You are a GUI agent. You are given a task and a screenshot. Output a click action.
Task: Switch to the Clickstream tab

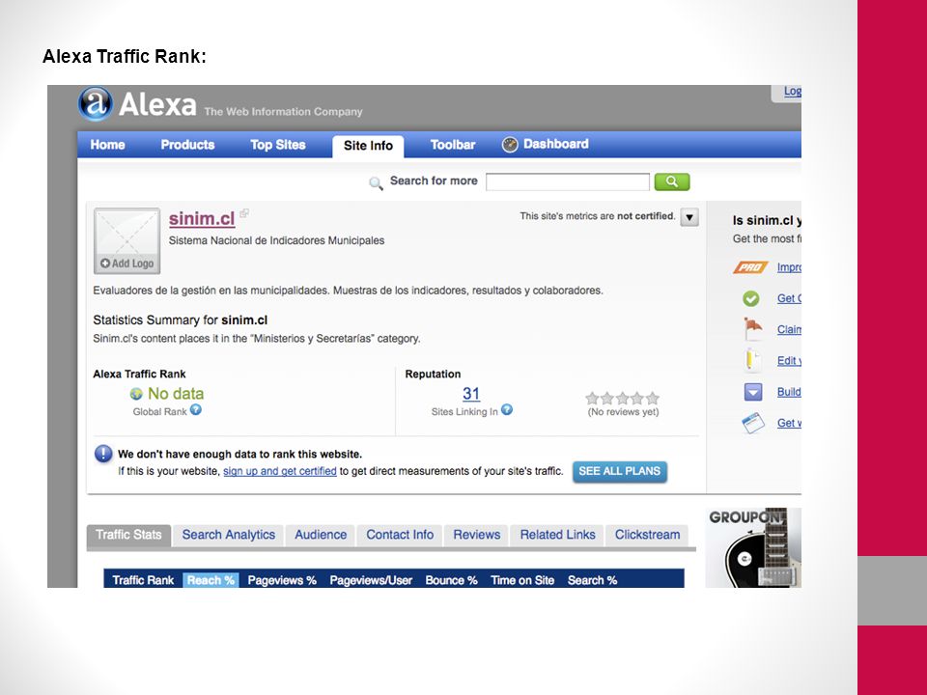647,536
